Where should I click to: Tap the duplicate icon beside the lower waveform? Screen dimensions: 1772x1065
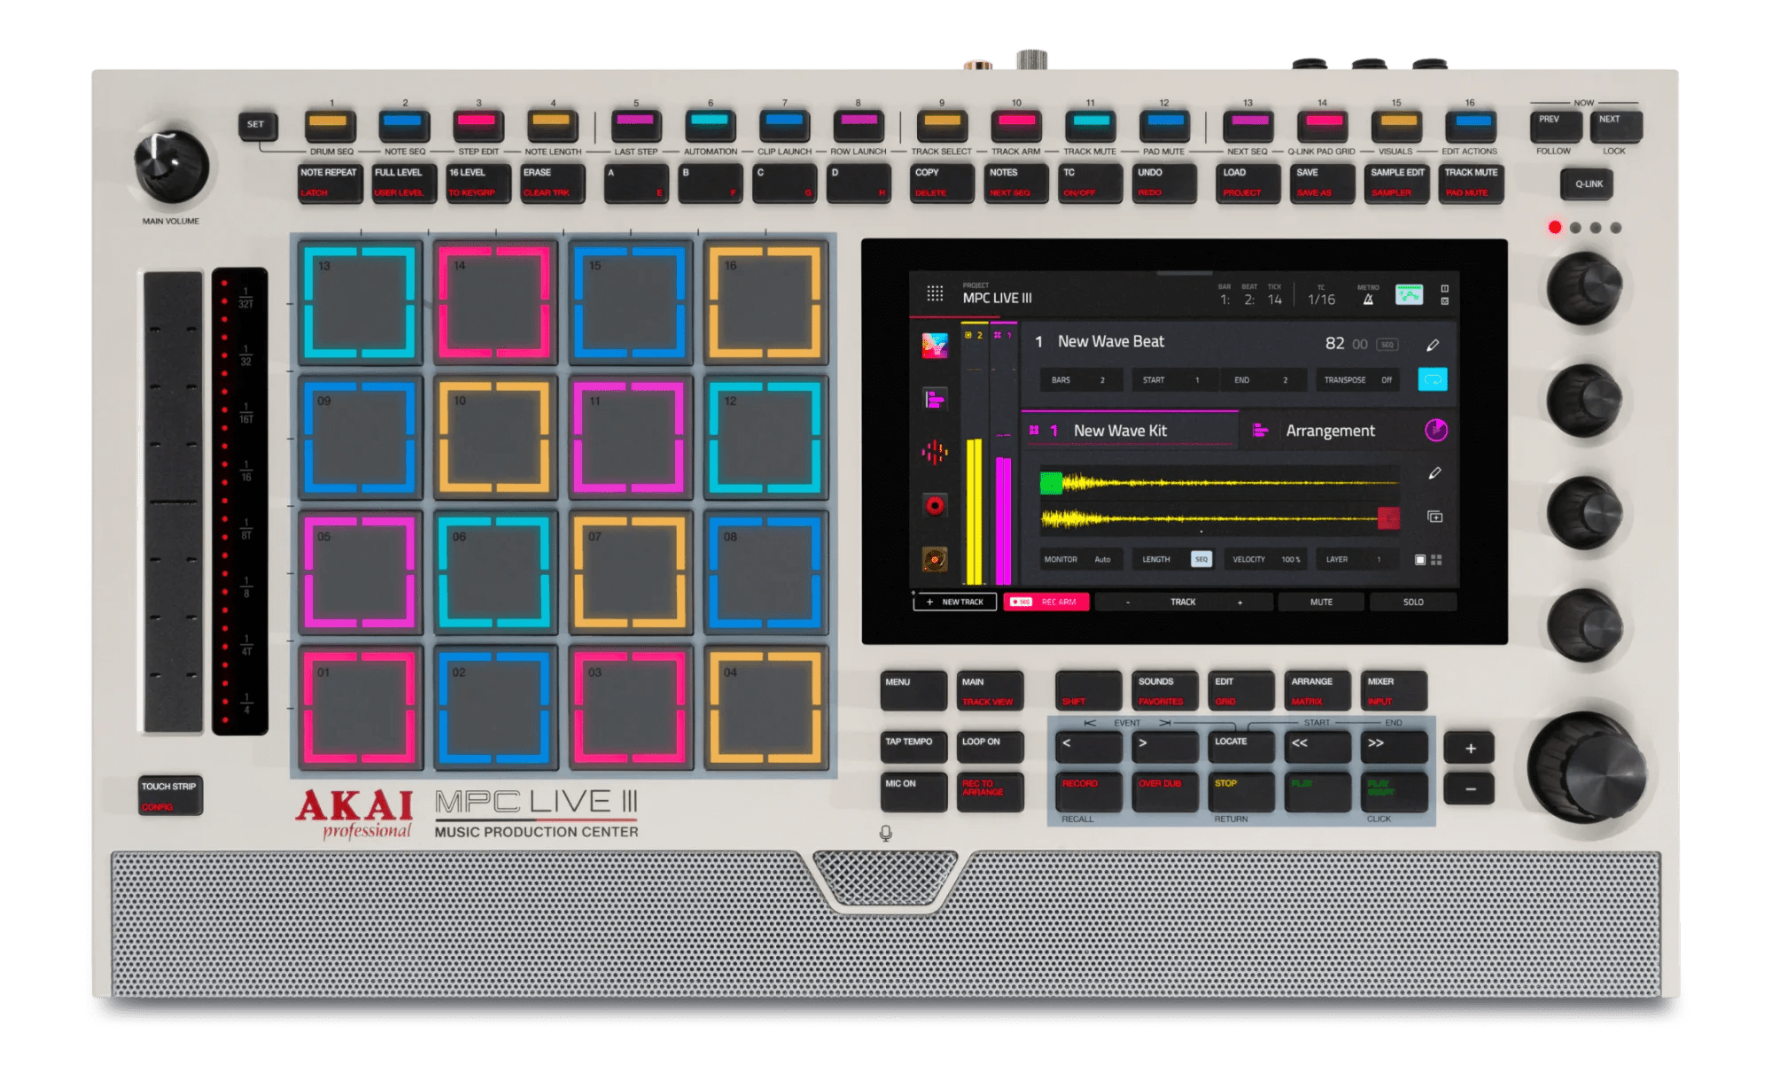[x=1435, y=517]
